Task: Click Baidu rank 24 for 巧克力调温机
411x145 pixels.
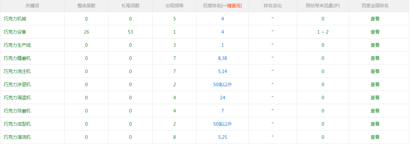Action: (x=222, y=98)
